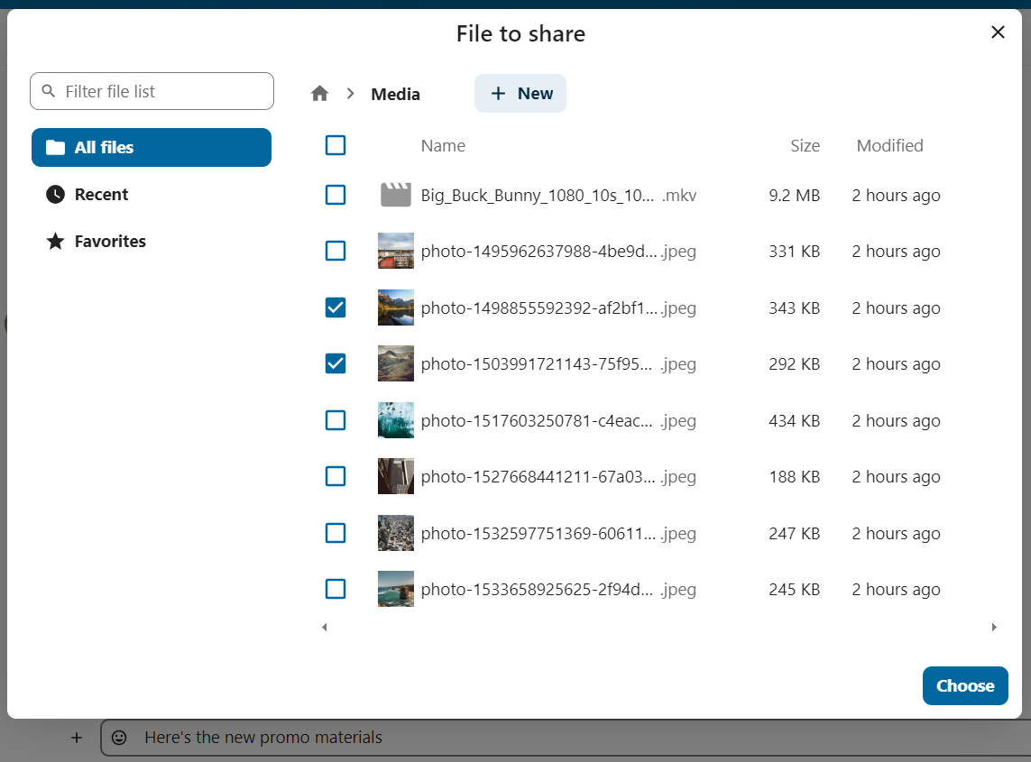This screenshot has width=1031, height=762.
Task: Uncheck photo-1498855592392 to deselect it
Action: (x=336, y=308)
